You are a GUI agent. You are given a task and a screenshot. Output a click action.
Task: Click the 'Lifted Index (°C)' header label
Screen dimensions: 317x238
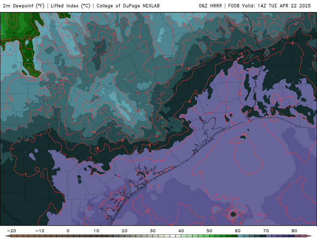[71, 6]
